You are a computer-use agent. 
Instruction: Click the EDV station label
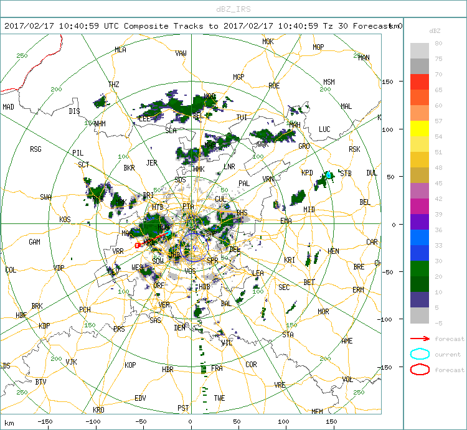pos(140,398)
